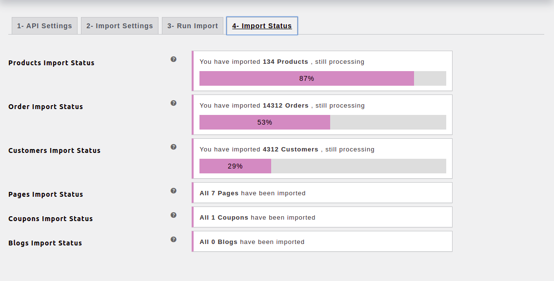554x281 pixels.
Task: Click help icon beside Coupons Import Status
Action: (x=174, y=215)
